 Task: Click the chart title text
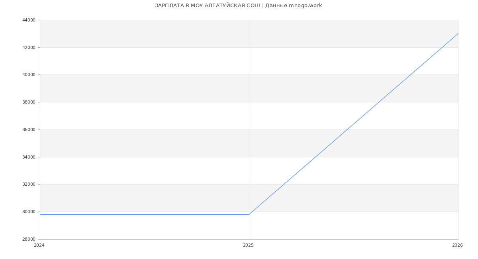pos(238,6)
